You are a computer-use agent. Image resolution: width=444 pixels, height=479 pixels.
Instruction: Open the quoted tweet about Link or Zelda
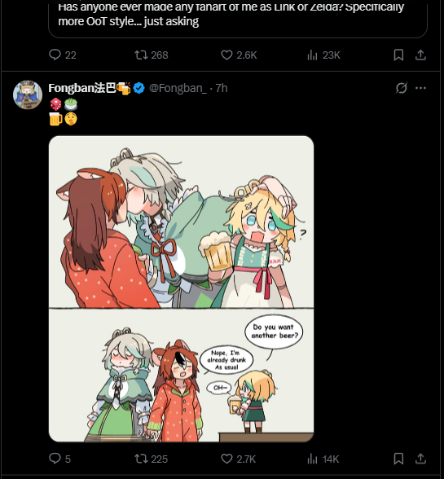(x=238, y=18)
